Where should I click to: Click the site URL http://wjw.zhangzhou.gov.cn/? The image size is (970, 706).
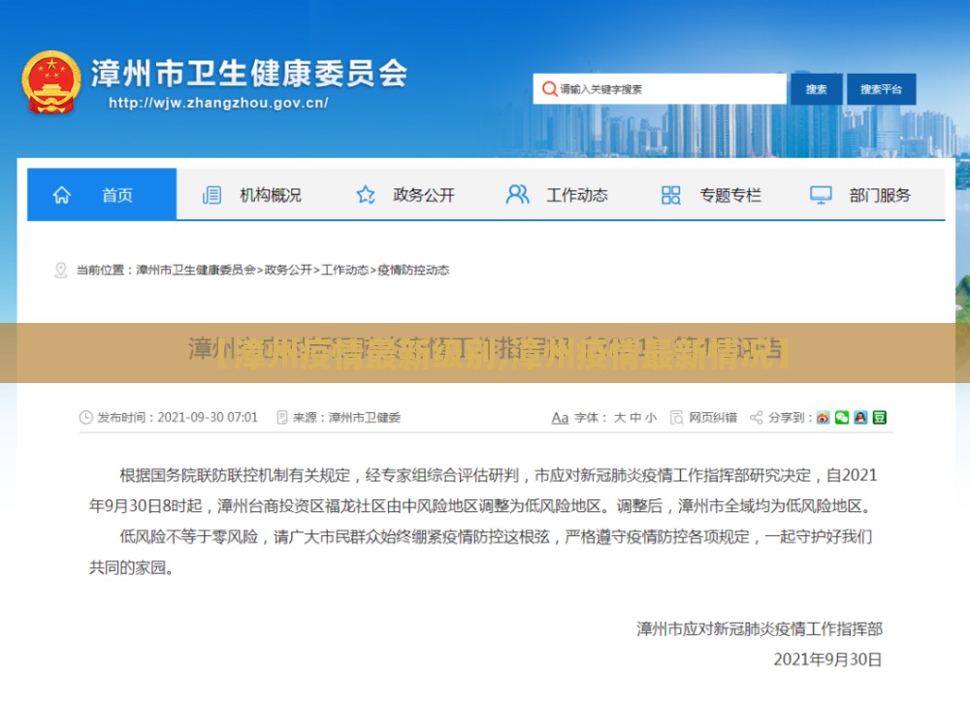[x=218, y=103]
